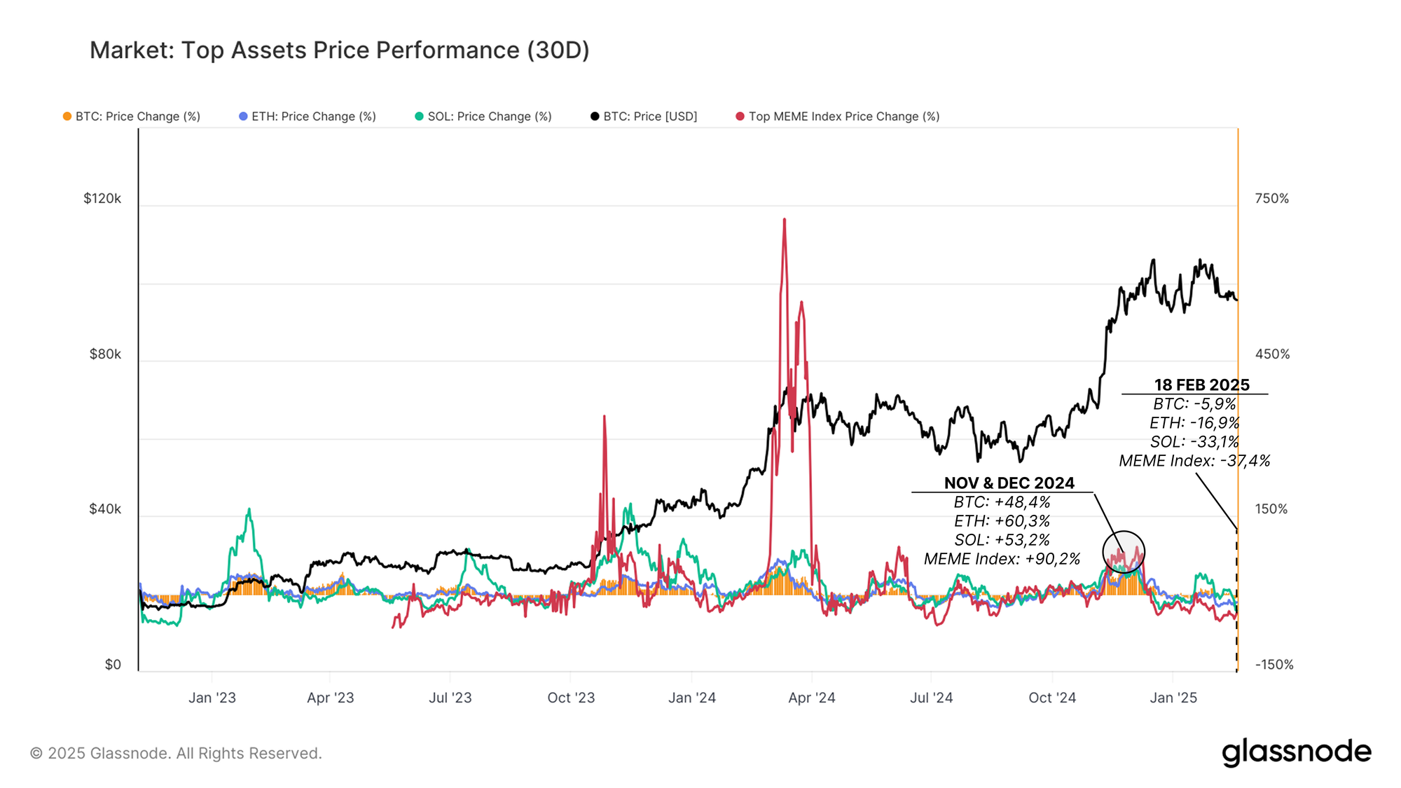The image size is (1401, 788).
Task: Click the glassnode logo
Action: pos(1297,752)
